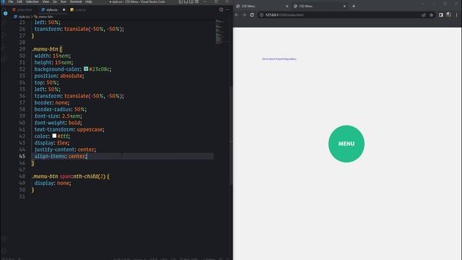462x260 pixels.
Task: Click line number 45 in gutter
Action: coord(22,156)
